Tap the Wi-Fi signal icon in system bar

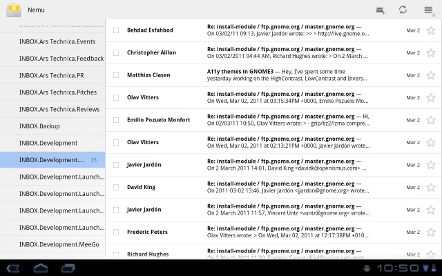(425, 268)
